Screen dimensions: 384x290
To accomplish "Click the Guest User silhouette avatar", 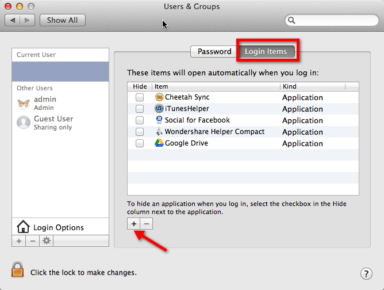I will (24, 123).
